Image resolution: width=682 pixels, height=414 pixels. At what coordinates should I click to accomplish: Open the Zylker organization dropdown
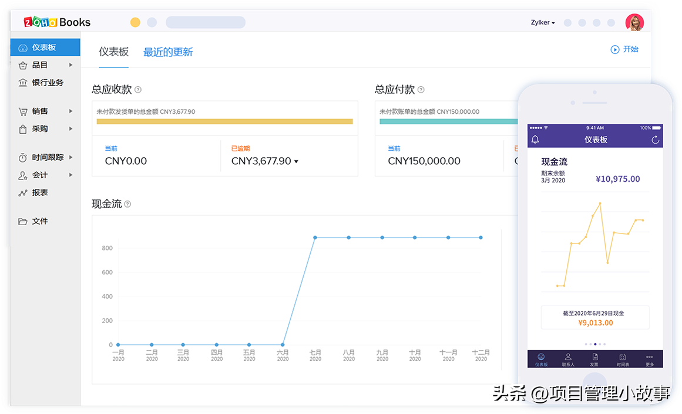(543, 23)
